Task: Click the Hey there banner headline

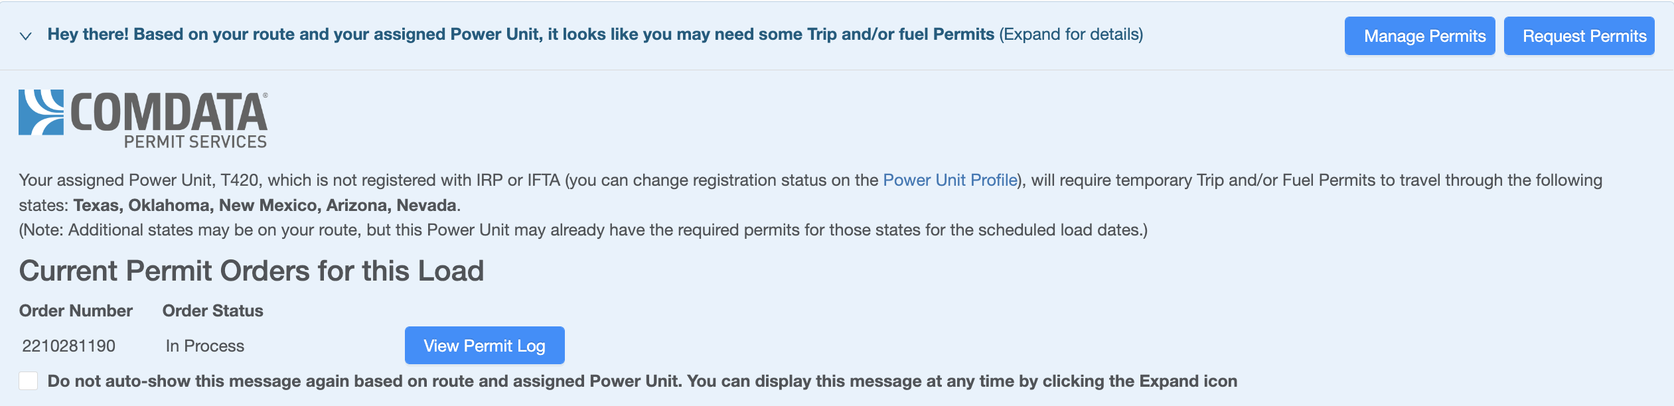Action: (521, 34)
